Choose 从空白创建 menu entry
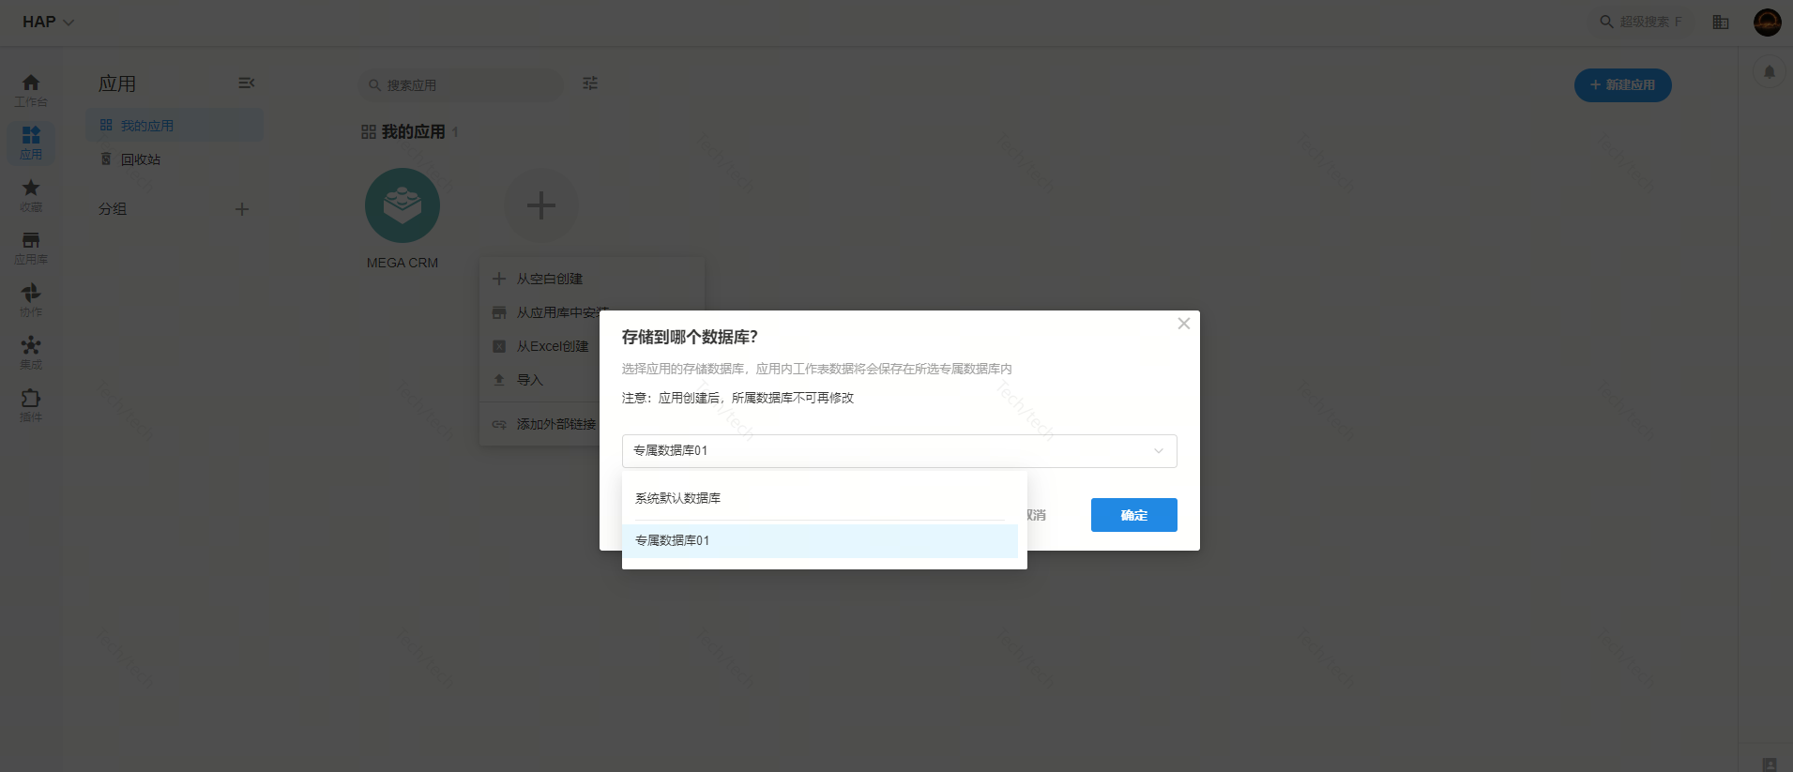 (549, 279)
